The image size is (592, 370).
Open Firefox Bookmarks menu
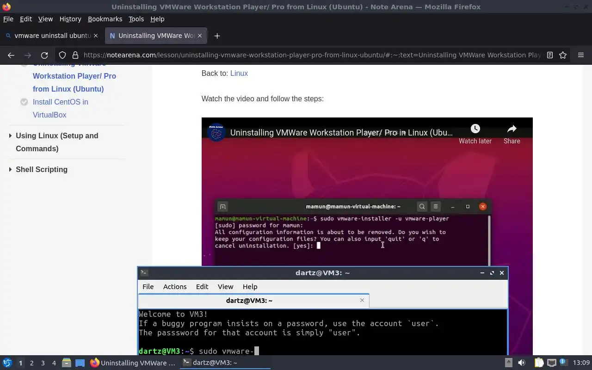105,19
